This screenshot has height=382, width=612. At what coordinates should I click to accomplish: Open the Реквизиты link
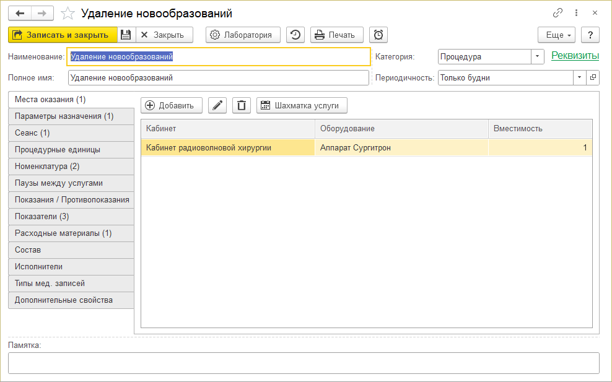[575, 56]
